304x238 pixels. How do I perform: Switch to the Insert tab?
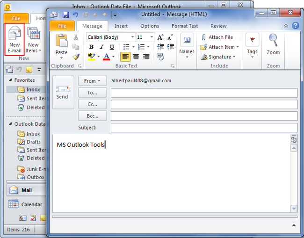point(121,26)
